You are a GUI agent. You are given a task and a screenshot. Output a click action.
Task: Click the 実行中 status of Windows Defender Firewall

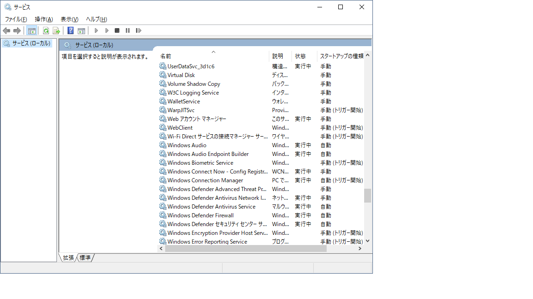(303, 215)
